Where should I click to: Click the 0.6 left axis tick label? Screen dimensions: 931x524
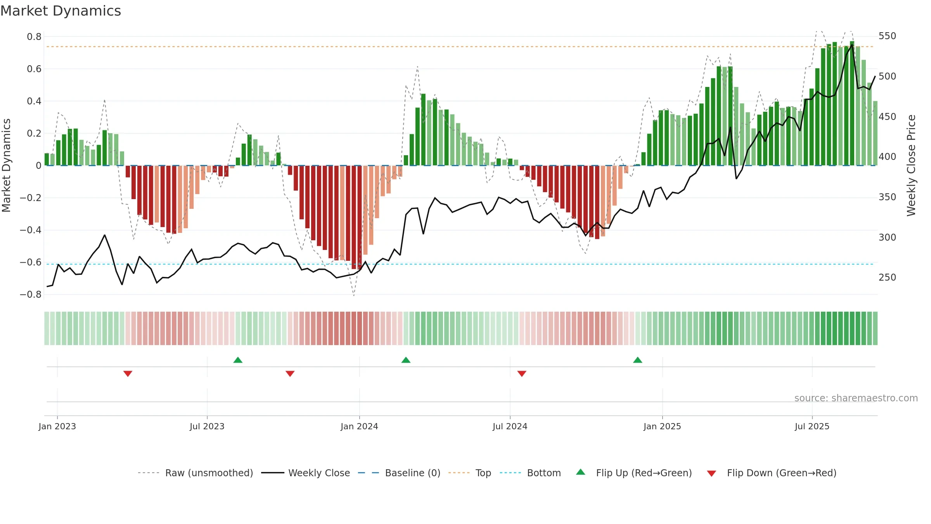coord(34,69)
